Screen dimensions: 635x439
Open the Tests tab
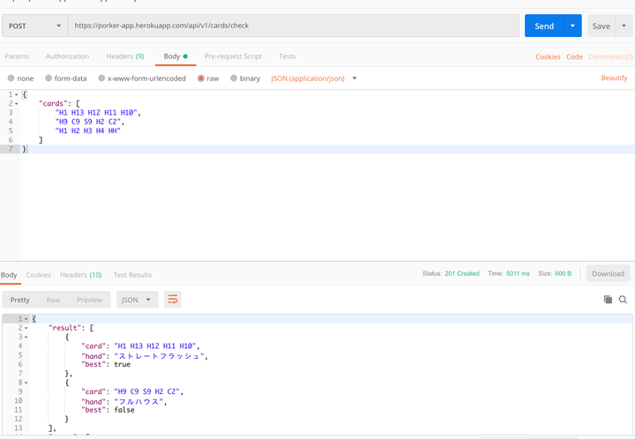[x=287, y=56]
